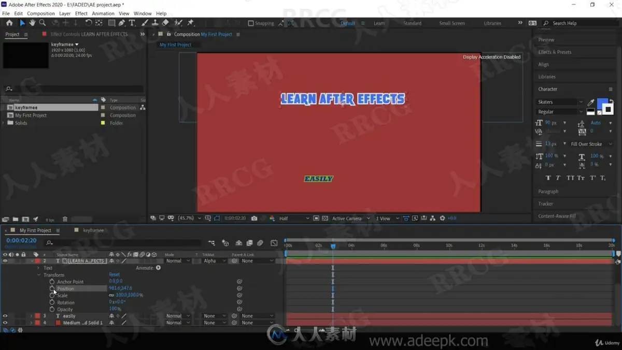Click the current time indicator on the timeline ruler
Viewport: 622px width, 350px height.
pyautogui.click(x=333, y=245)
